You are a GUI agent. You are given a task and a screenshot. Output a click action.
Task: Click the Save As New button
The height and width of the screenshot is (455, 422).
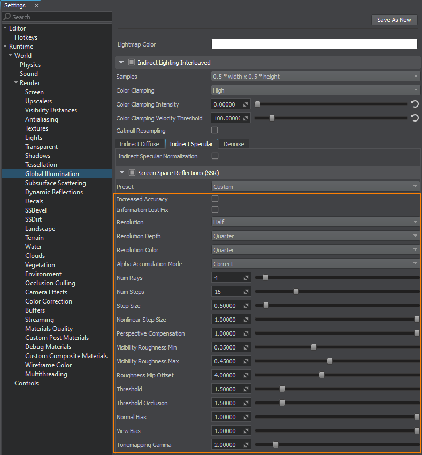(x=394, y=20)
